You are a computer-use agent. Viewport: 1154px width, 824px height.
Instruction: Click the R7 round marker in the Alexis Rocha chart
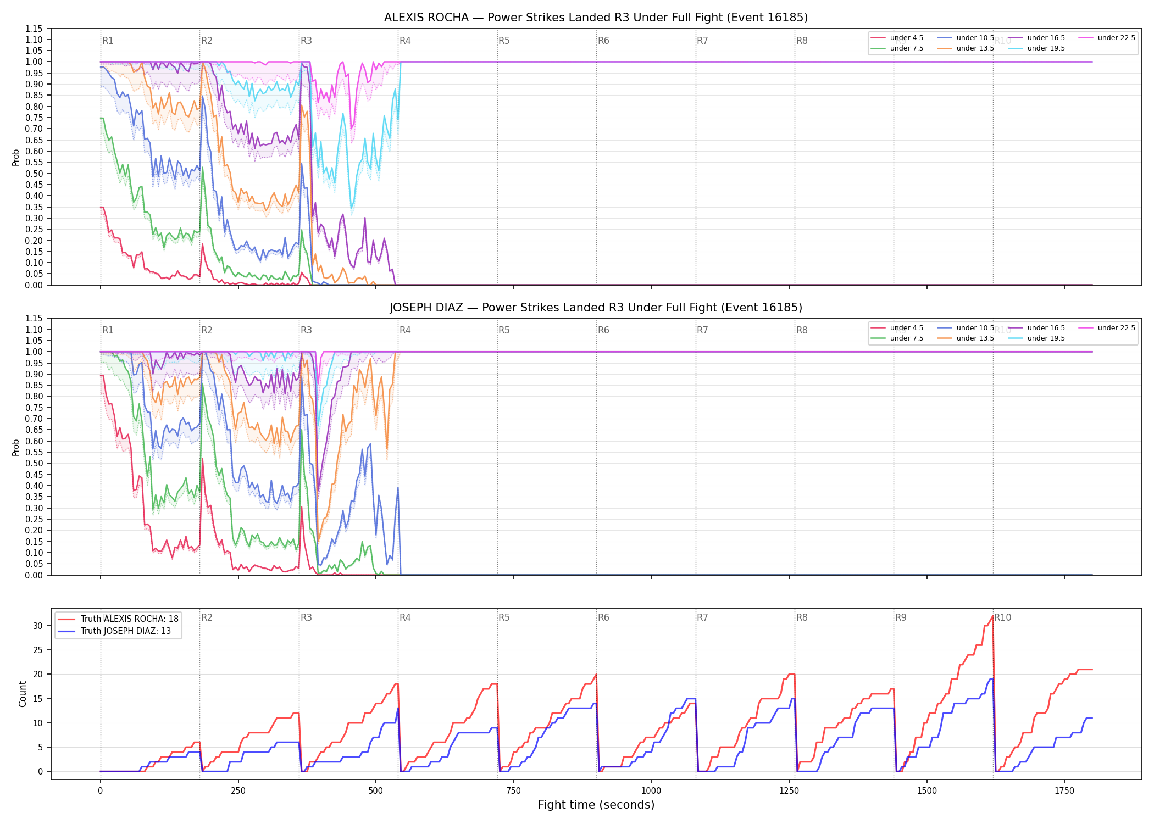702,41
